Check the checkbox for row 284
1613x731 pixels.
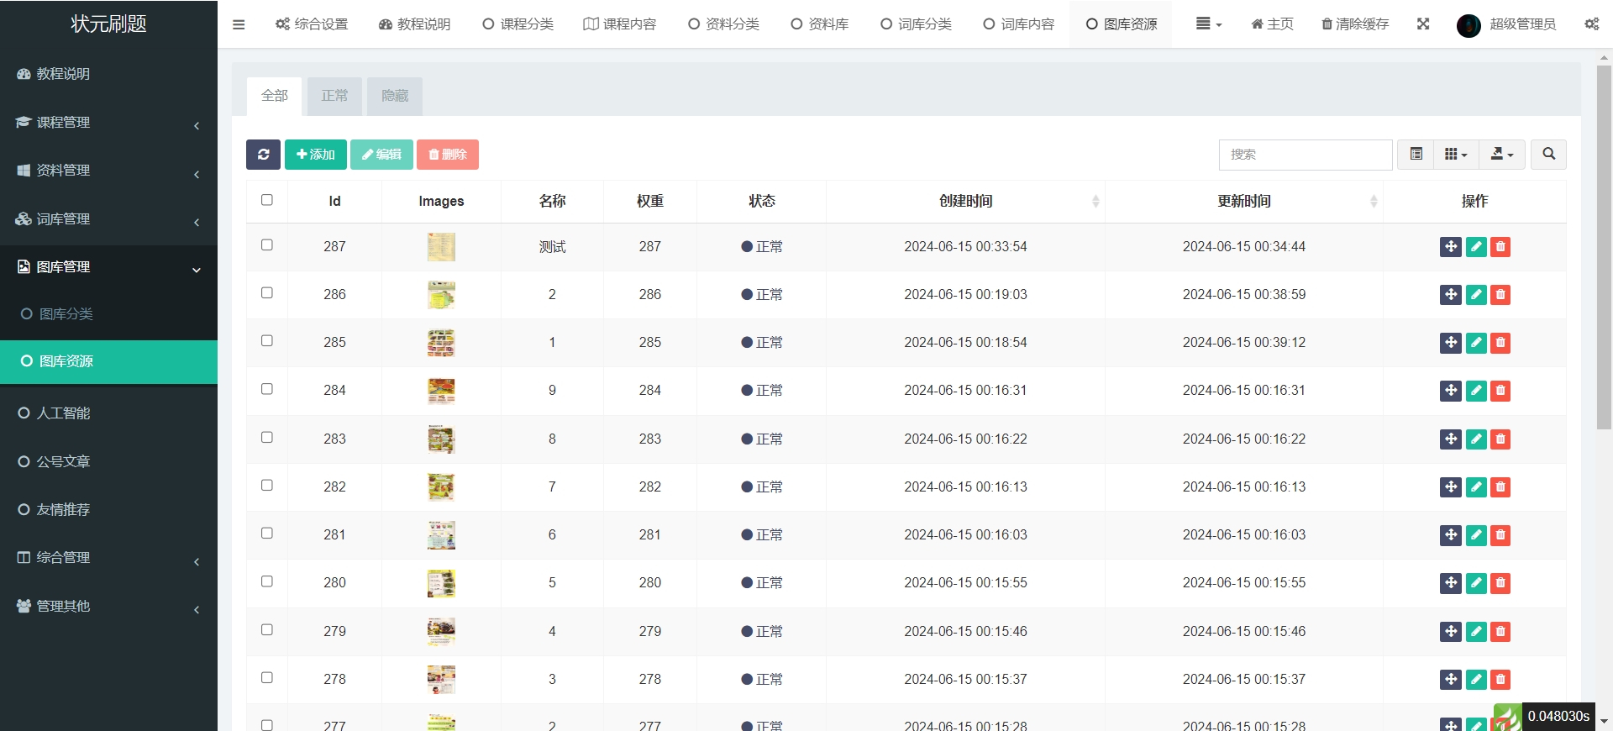point(267,389)
